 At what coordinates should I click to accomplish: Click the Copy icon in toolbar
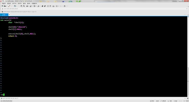point(22,6)
